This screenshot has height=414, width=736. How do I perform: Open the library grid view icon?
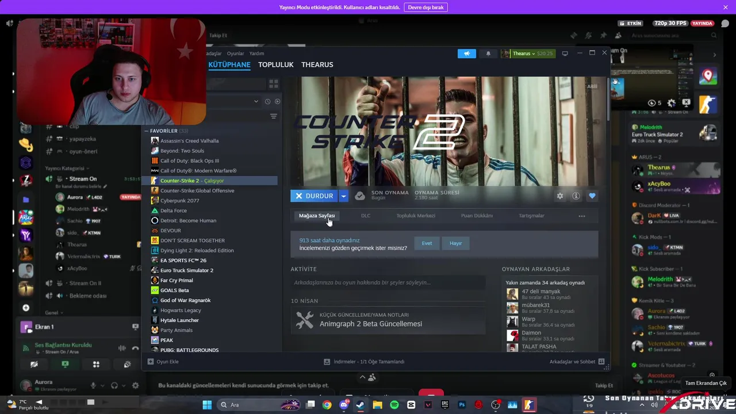pyautogui.click(x=273, y=83)
